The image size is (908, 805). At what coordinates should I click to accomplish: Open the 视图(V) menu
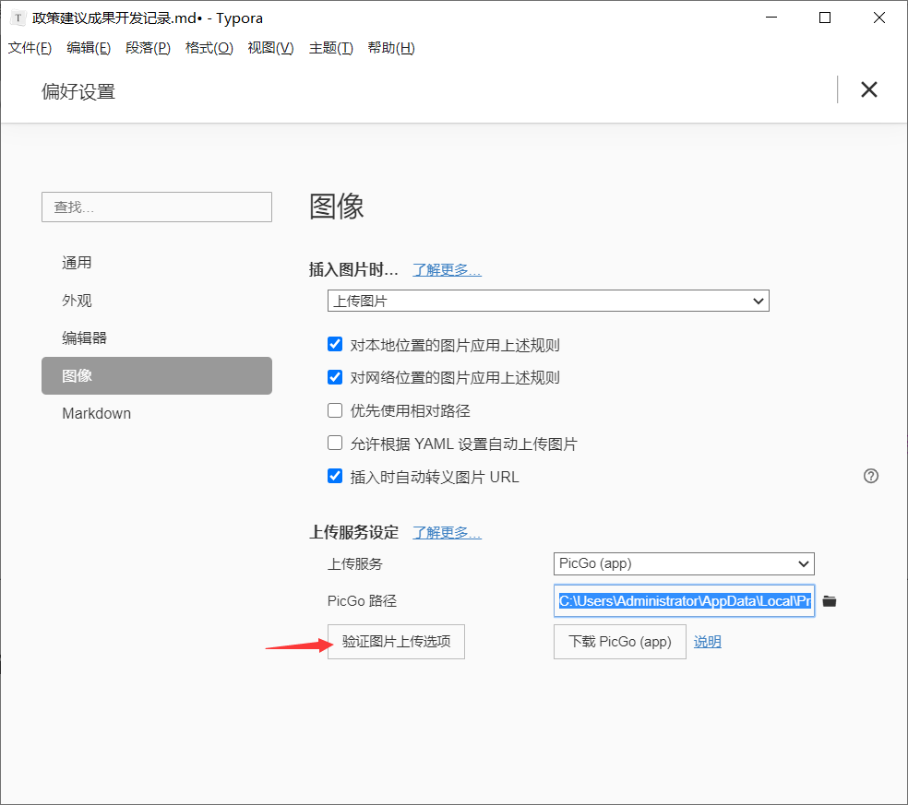[270, 48]
